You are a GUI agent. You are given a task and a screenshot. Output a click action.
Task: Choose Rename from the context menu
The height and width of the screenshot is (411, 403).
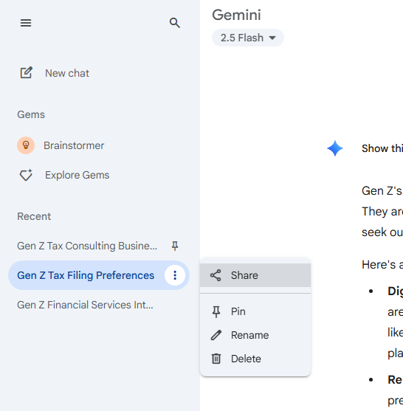[x=255, y=335]
